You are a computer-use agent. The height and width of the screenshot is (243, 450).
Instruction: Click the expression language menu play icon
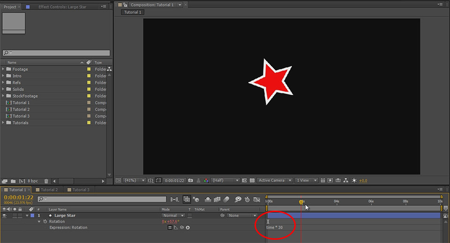187,228
